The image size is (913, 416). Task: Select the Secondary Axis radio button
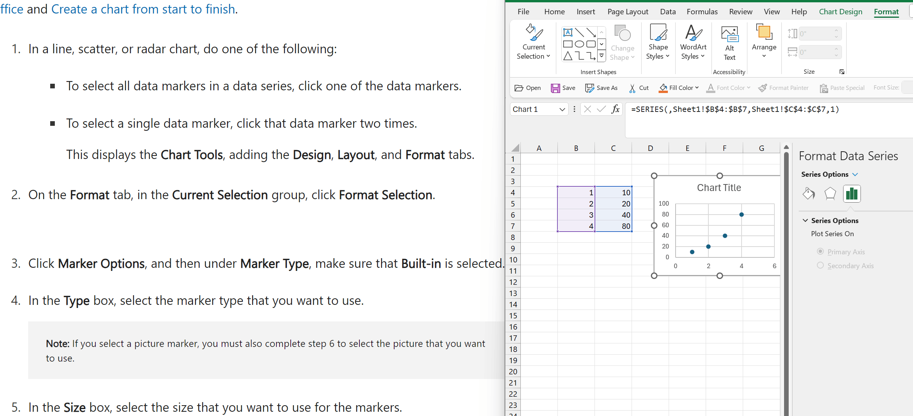[x=820, y=265]
